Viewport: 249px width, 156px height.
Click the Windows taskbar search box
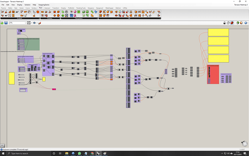tap(29, 153)
